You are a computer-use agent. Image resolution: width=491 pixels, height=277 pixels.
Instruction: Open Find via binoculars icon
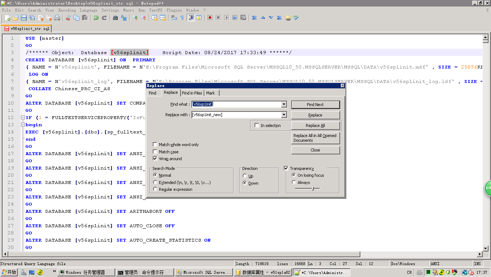coord(116,18)
